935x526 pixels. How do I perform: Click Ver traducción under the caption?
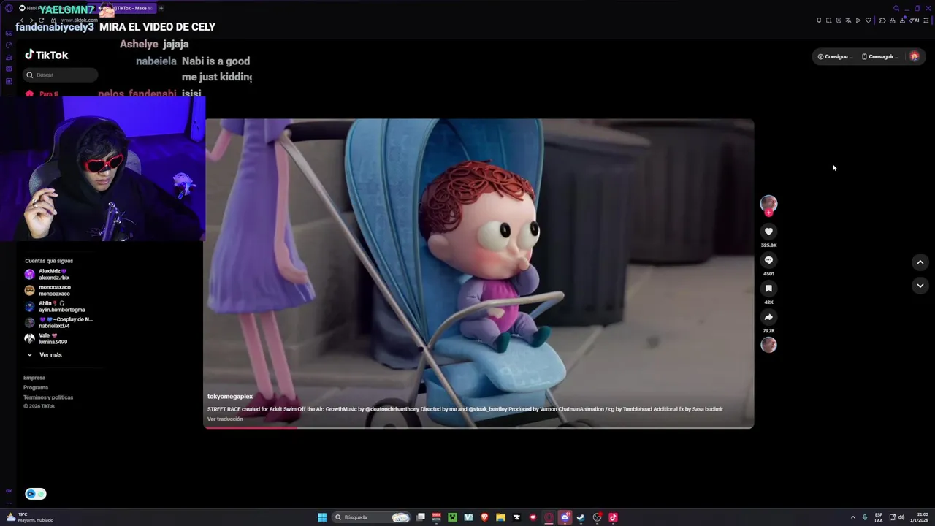pos(225,419)
